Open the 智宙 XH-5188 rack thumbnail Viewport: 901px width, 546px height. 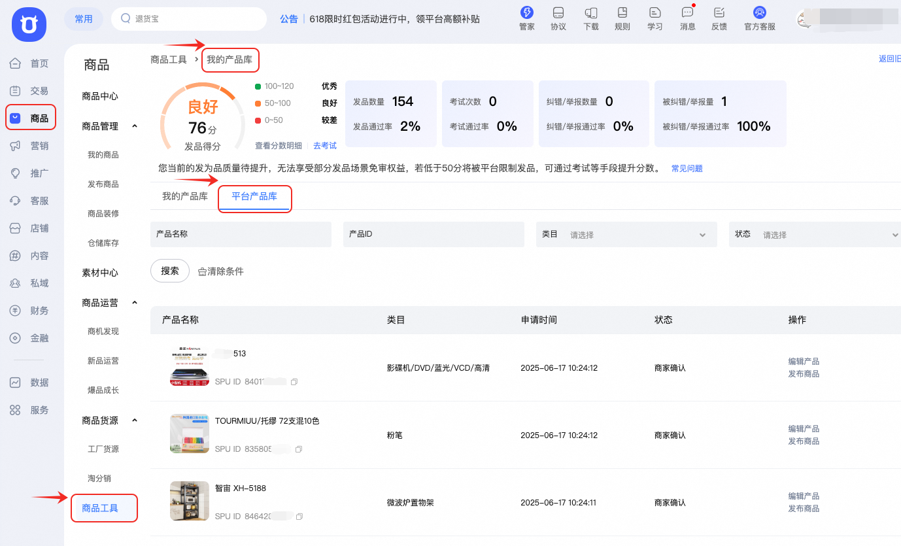(190, 501)
